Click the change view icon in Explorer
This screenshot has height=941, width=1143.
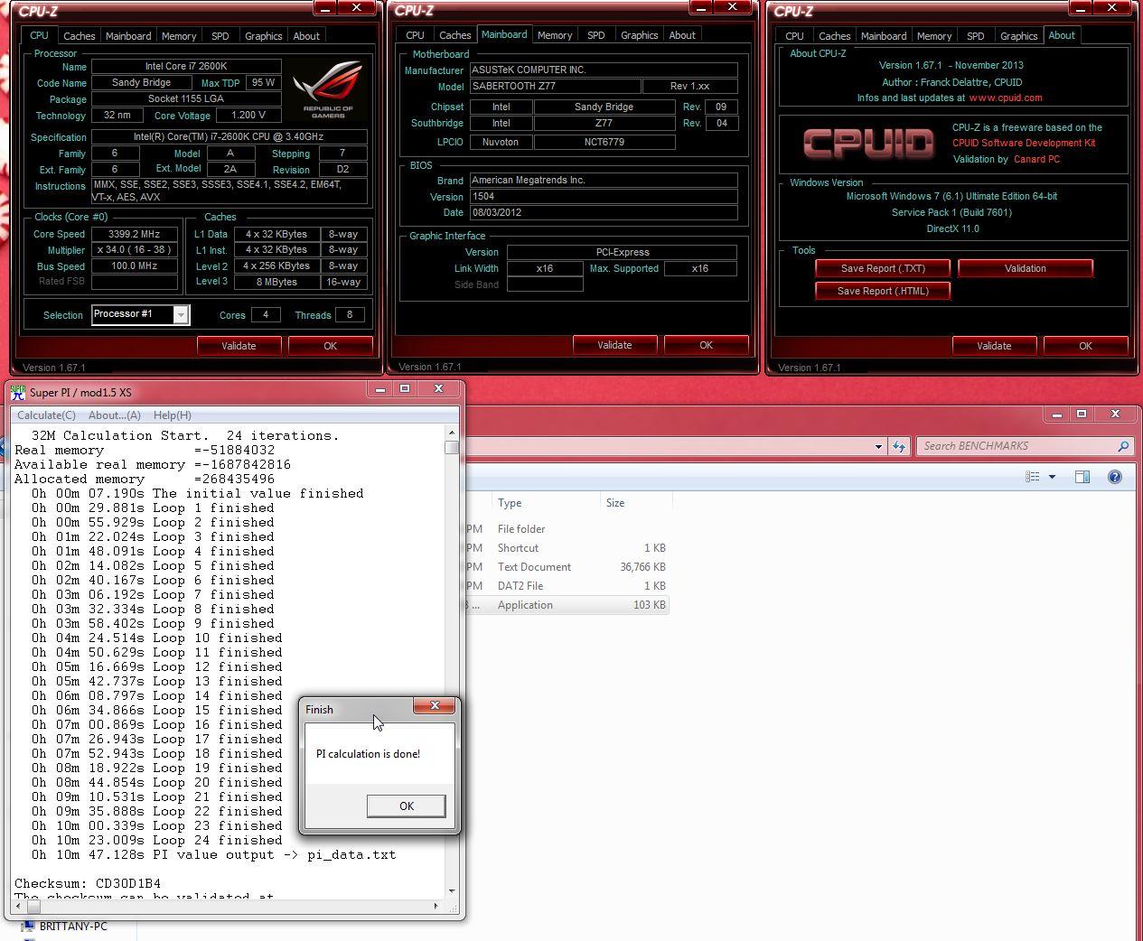tap(1033, 477)
